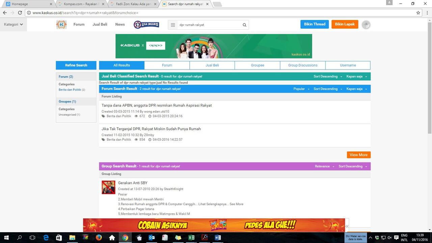The image size is (432, 243).
Task: Click the Liga Inggris badge icon
Action: (146, 25)
